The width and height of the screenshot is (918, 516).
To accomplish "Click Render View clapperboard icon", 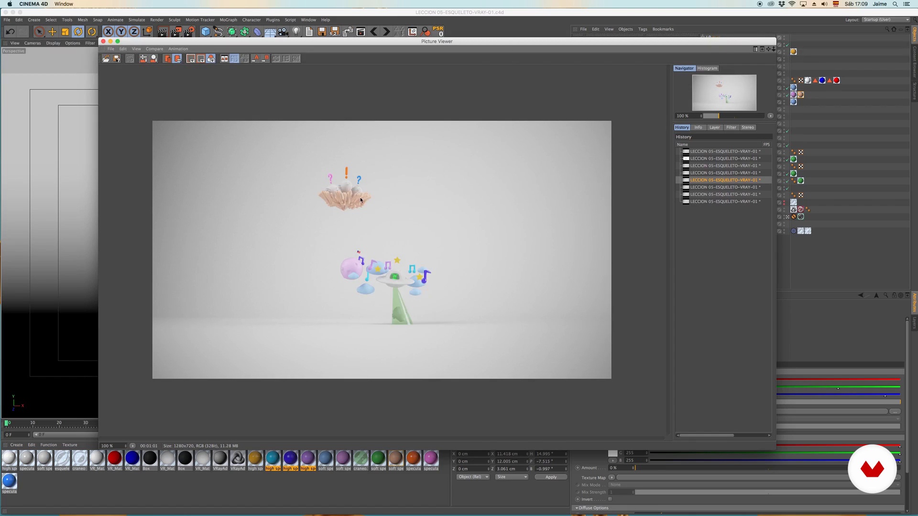I will (163, 32).
